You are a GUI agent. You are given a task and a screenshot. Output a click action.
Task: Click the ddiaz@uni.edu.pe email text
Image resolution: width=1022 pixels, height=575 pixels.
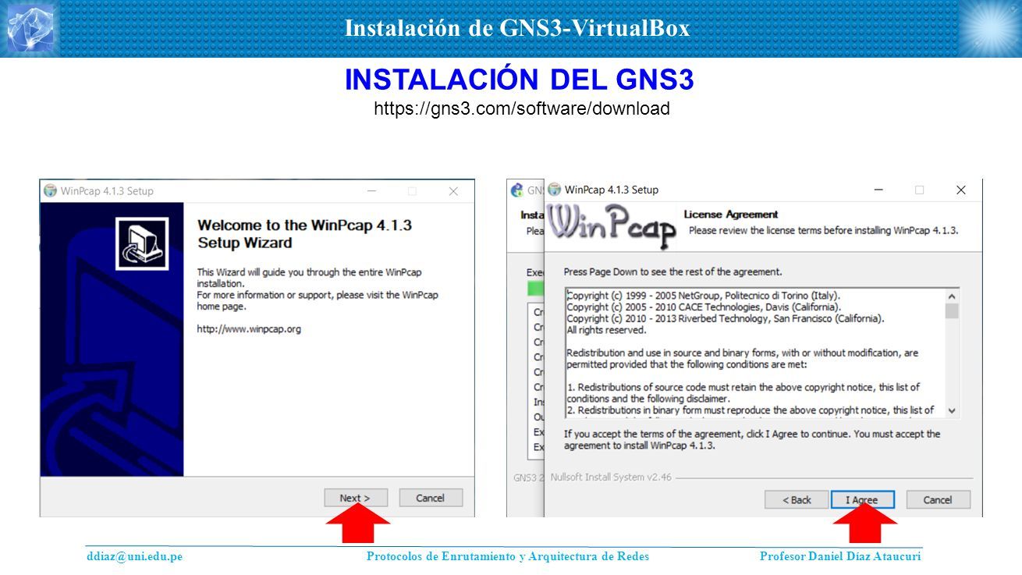134,556
